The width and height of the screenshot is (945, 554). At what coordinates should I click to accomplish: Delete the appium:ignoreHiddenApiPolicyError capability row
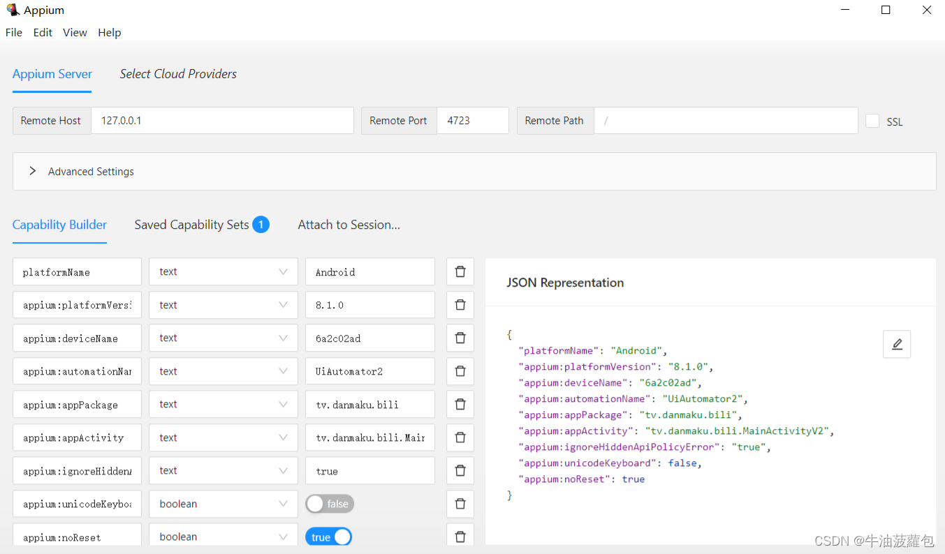(460, 470)
